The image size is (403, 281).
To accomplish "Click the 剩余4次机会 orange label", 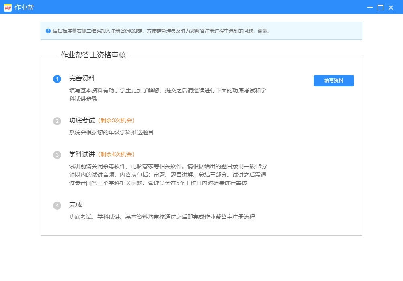I will 116,155.
